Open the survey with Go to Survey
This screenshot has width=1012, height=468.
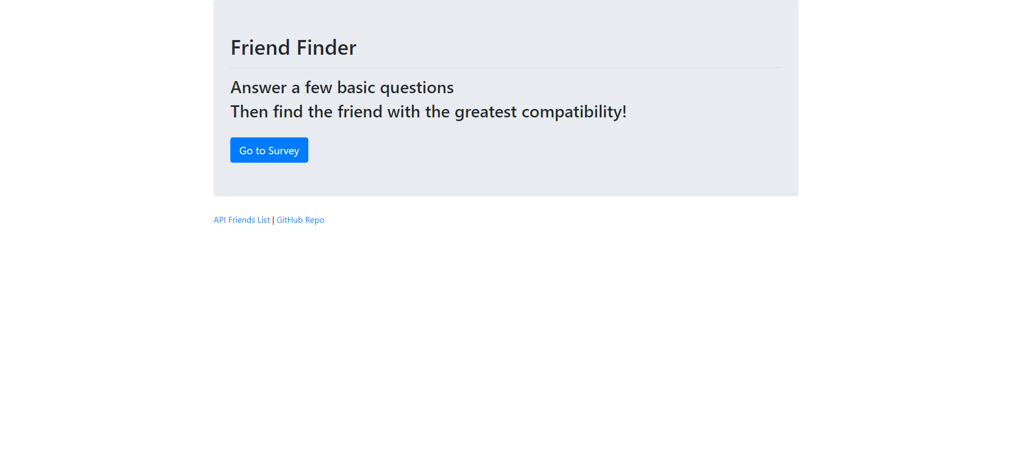(x=269, y=150)
